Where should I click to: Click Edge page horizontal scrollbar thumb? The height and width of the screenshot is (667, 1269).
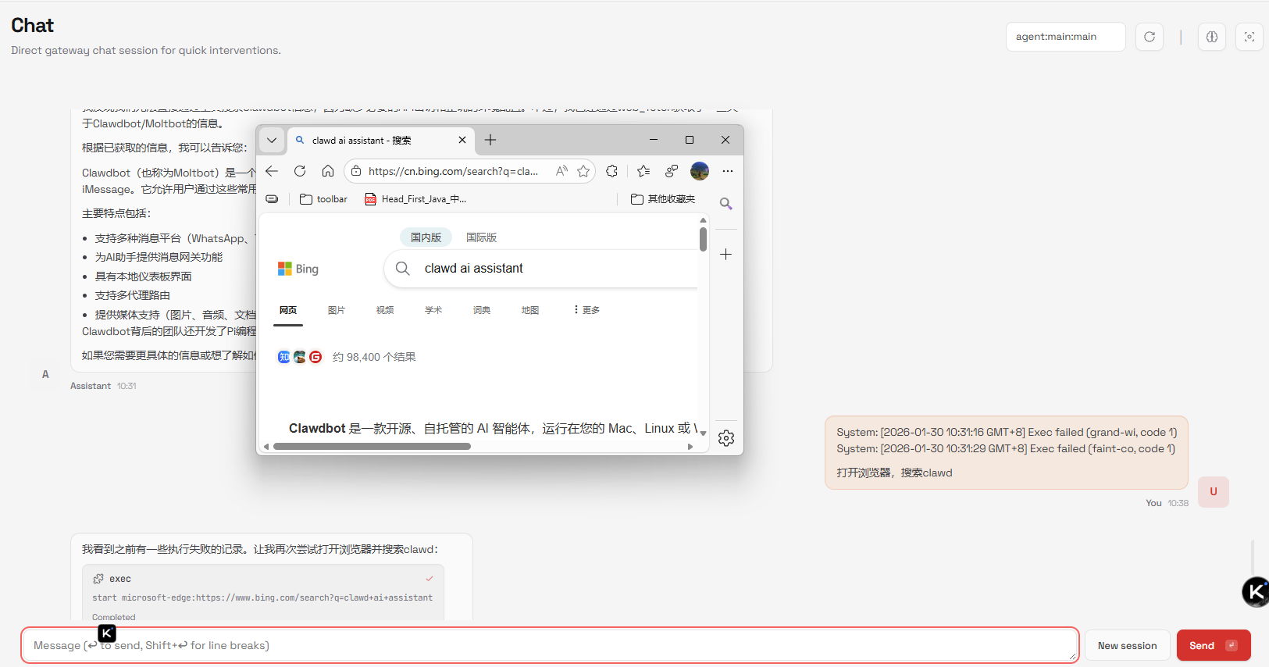372,447
